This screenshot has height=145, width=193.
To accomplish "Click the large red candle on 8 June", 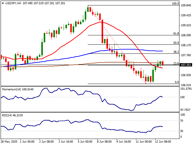I will [102, 31].
